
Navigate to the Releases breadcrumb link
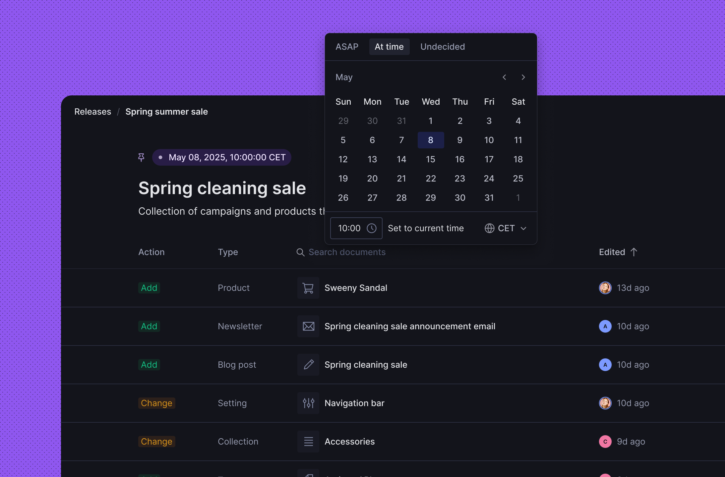92,112
